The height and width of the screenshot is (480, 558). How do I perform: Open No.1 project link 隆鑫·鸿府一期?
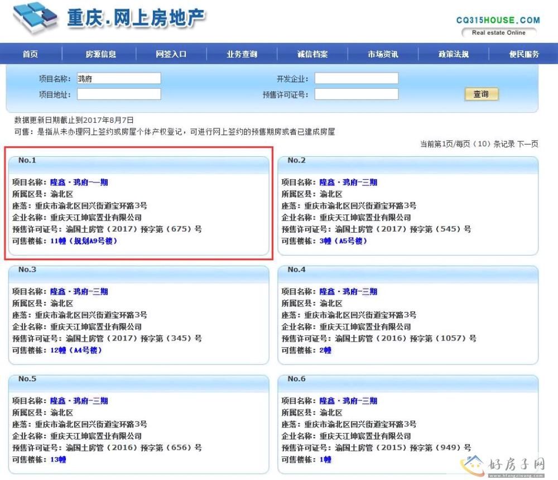[x=79, y=183]
